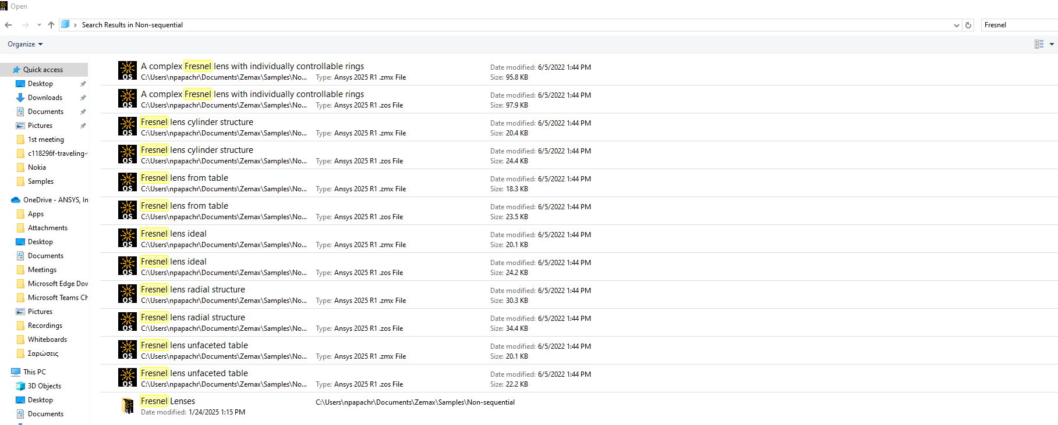
Task: Open 3D Objects under This PC
Action: [44, 386]
